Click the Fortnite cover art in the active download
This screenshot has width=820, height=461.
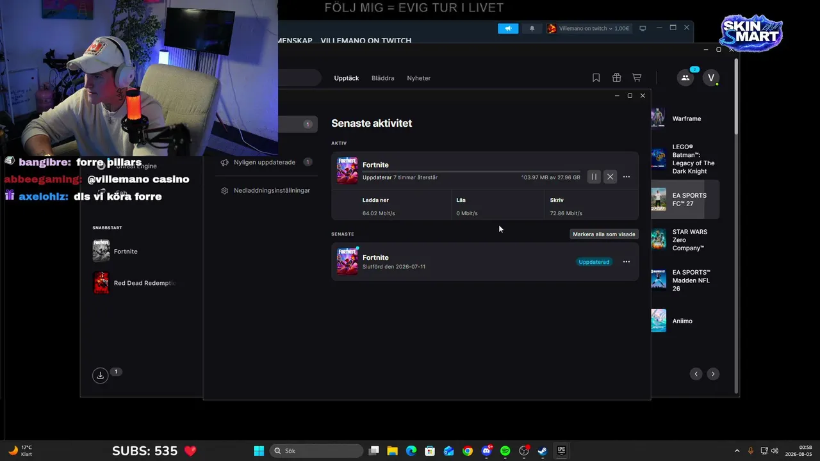pyautogui.click(x=347, y=170)
